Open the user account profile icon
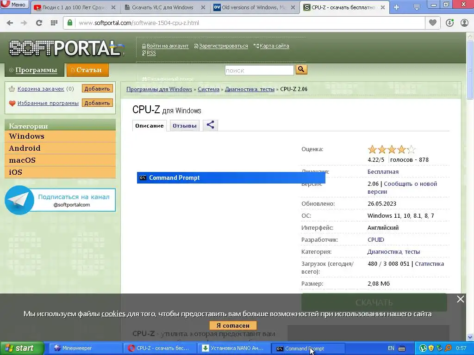 (464, 23)
